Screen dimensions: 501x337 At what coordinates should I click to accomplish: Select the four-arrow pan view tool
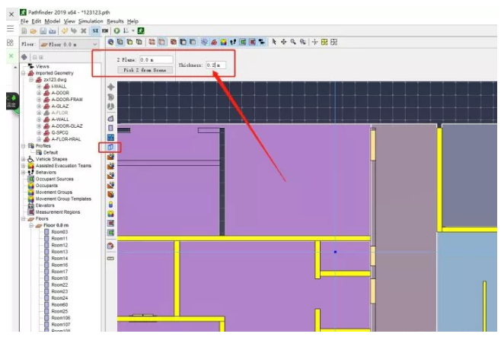[283, 42]
